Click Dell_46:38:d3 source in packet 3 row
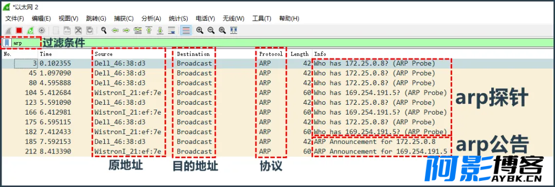This screenshot has height=187, width=555. pos(120,63)
